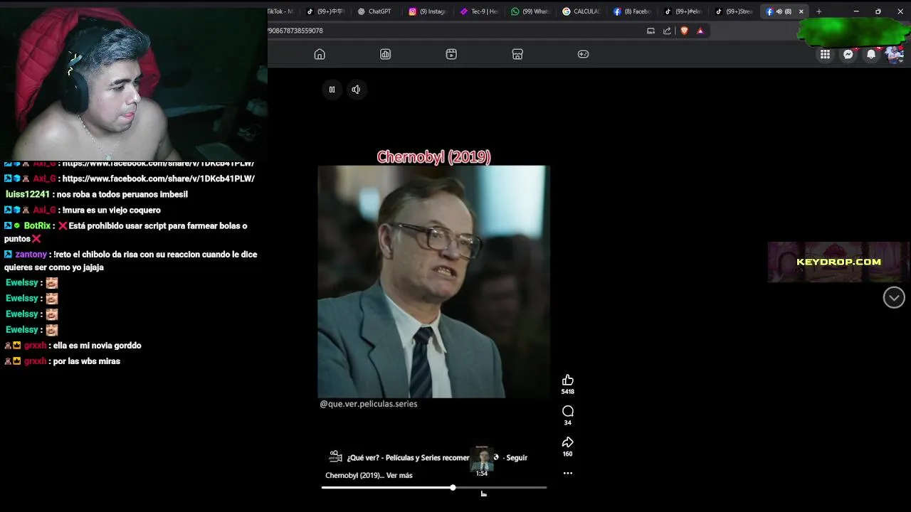This screenshot has height=512, width=911.
Task: Click the username luiss12241 in chat
Action: coord(27,195)
